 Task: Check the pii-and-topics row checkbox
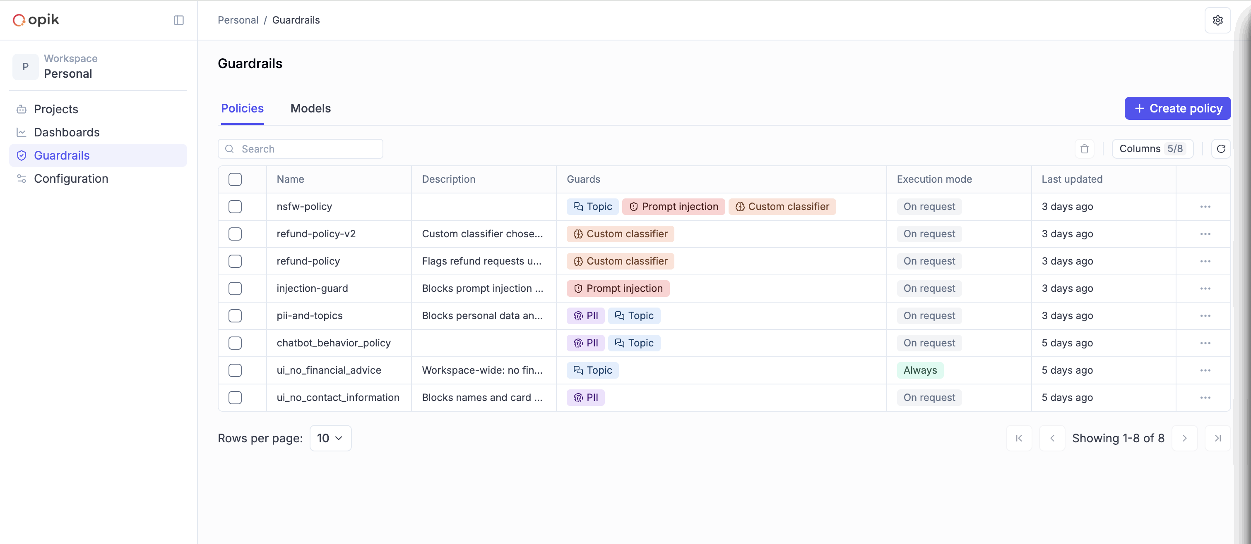pos(235,316)
